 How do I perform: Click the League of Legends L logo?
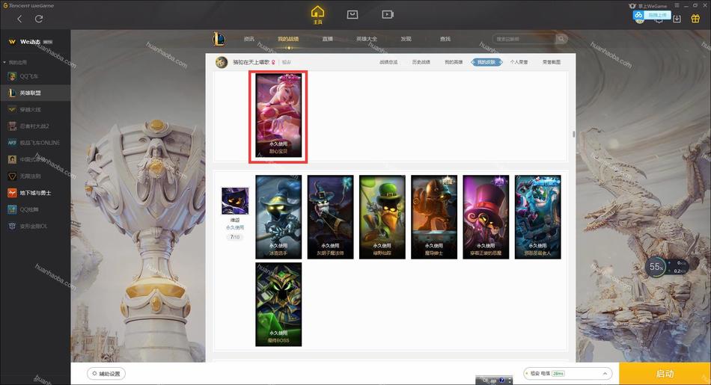pos(219,39)
